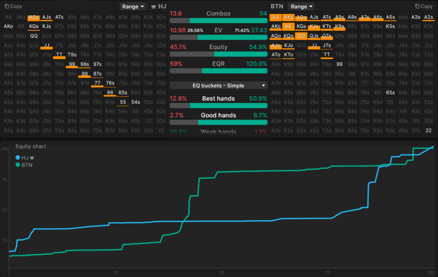Image resolution: width=438 pixels, height=277 pixels.
Task: Select the QTs cell in BTN grid
Action: [x=327, y=36]
